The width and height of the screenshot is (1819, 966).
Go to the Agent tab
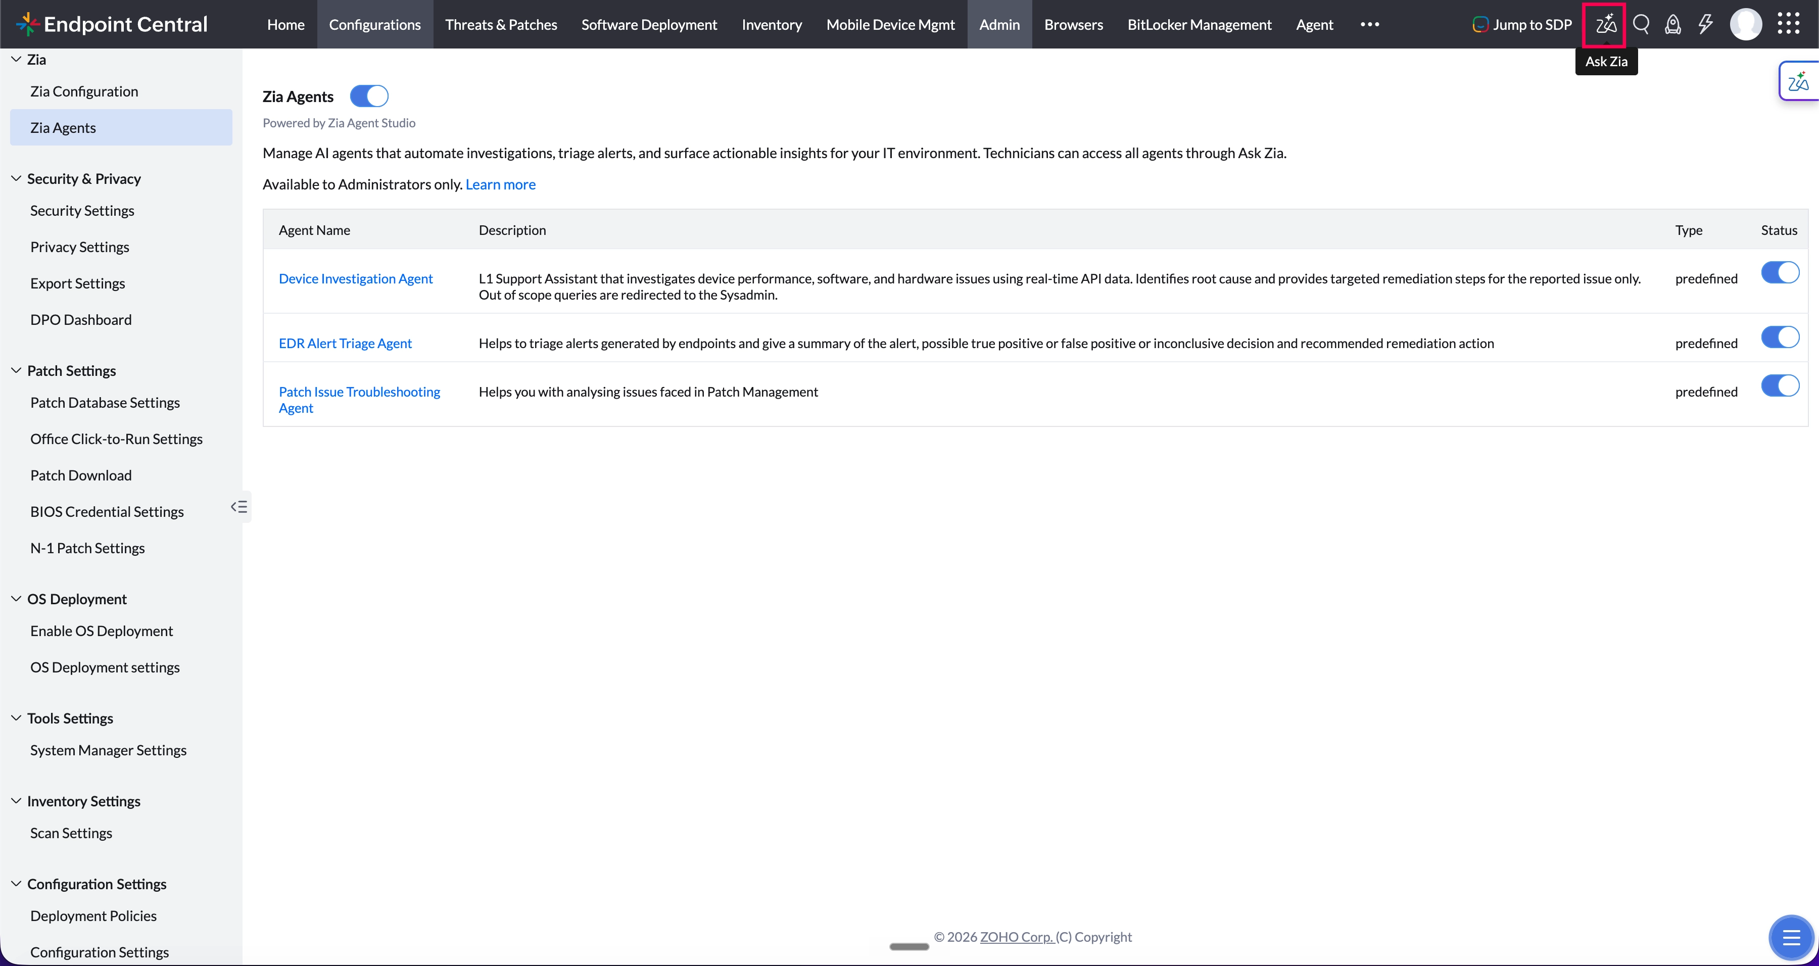(1314, 25)
